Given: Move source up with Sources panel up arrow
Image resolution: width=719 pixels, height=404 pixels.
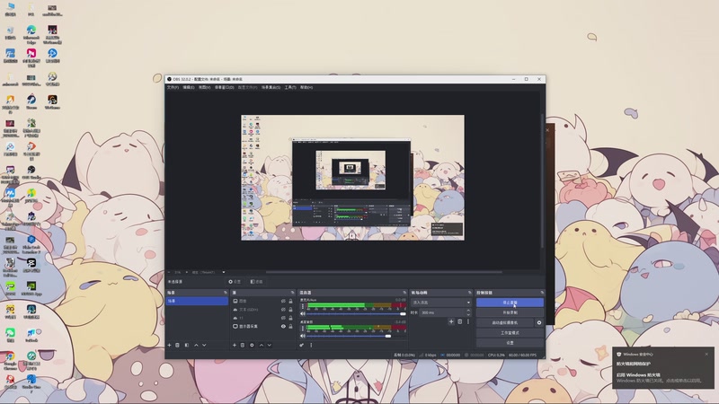Looking at the screenshot, I should pyautogui.click(x=262, y=345).
